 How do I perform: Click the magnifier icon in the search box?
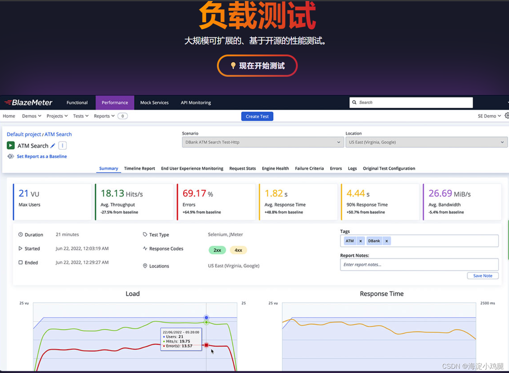point(355,102)
